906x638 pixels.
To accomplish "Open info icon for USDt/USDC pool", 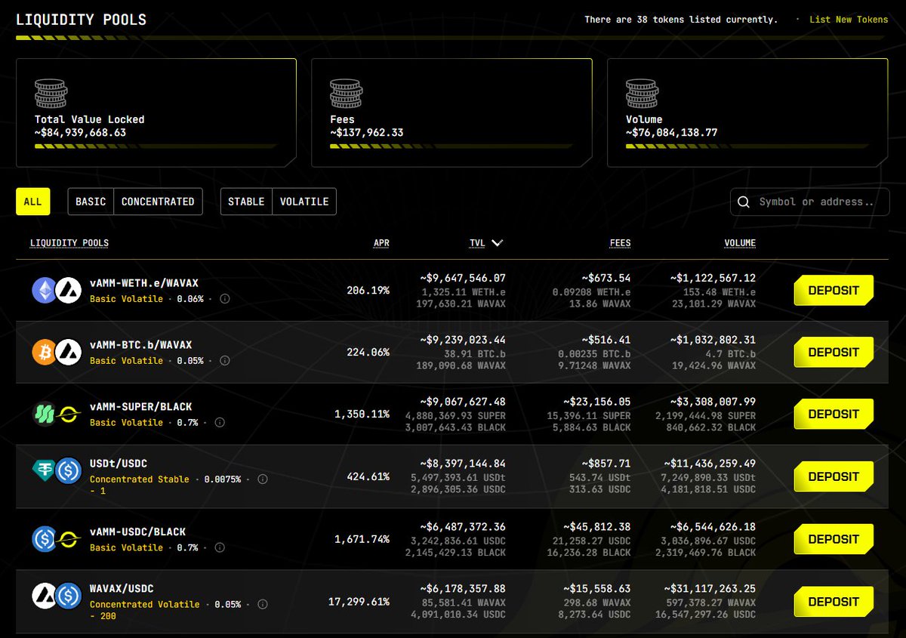I will point(262,479).
